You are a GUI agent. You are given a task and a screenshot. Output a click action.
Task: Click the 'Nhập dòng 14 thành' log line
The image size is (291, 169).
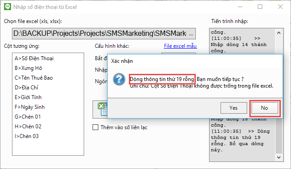[239, 45]
